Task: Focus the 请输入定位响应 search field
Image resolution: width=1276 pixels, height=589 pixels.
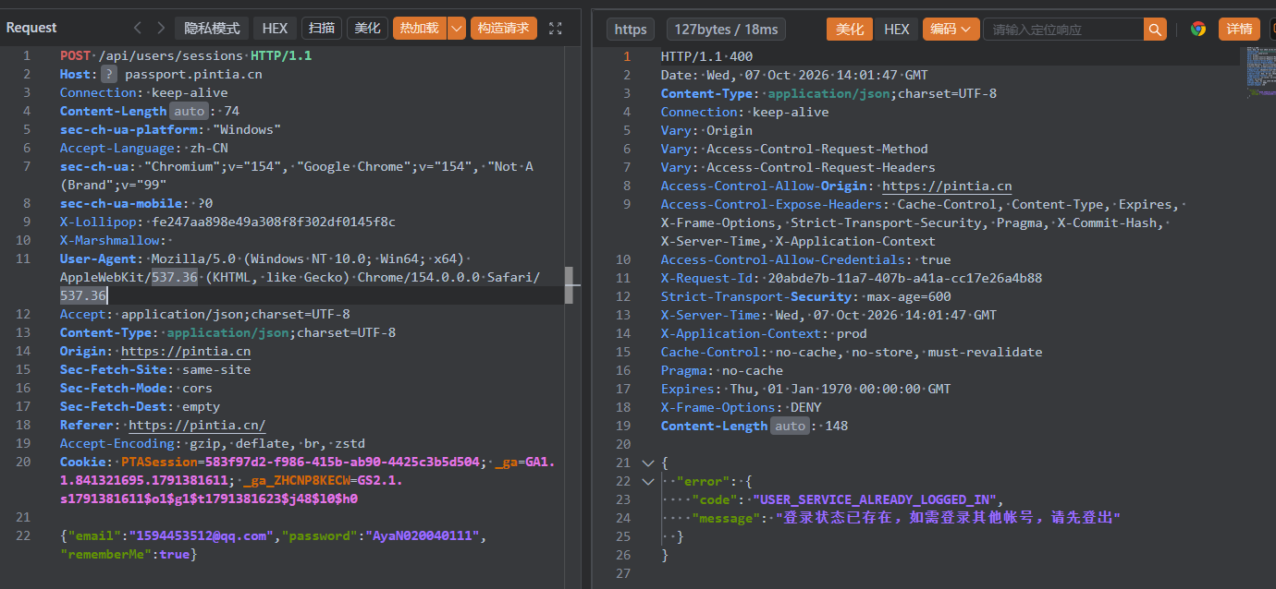Action: 1063,30
